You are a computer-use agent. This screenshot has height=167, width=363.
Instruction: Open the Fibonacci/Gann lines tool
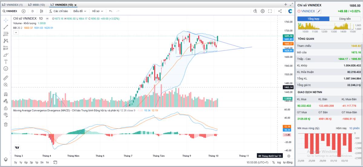click(x=6, y=34)
